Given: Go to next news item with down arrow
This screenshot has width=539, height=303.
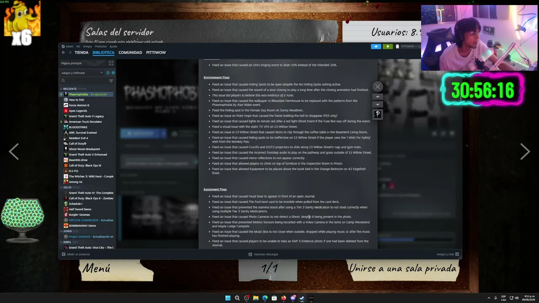Looking at the screenshot, I should [377, 105].
